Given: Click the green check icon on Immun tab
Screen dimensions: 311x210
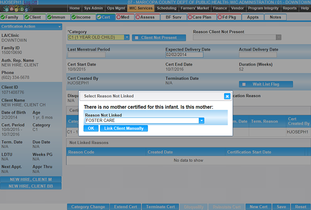Looking at the screenshot, I should [x=50, y=17].
